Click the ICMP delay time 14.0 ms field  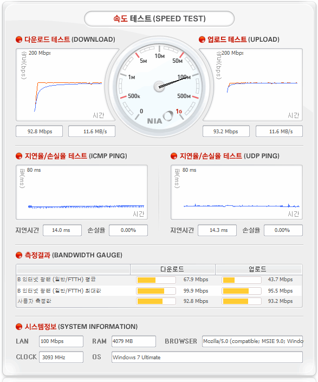click(x=62, y=230)
